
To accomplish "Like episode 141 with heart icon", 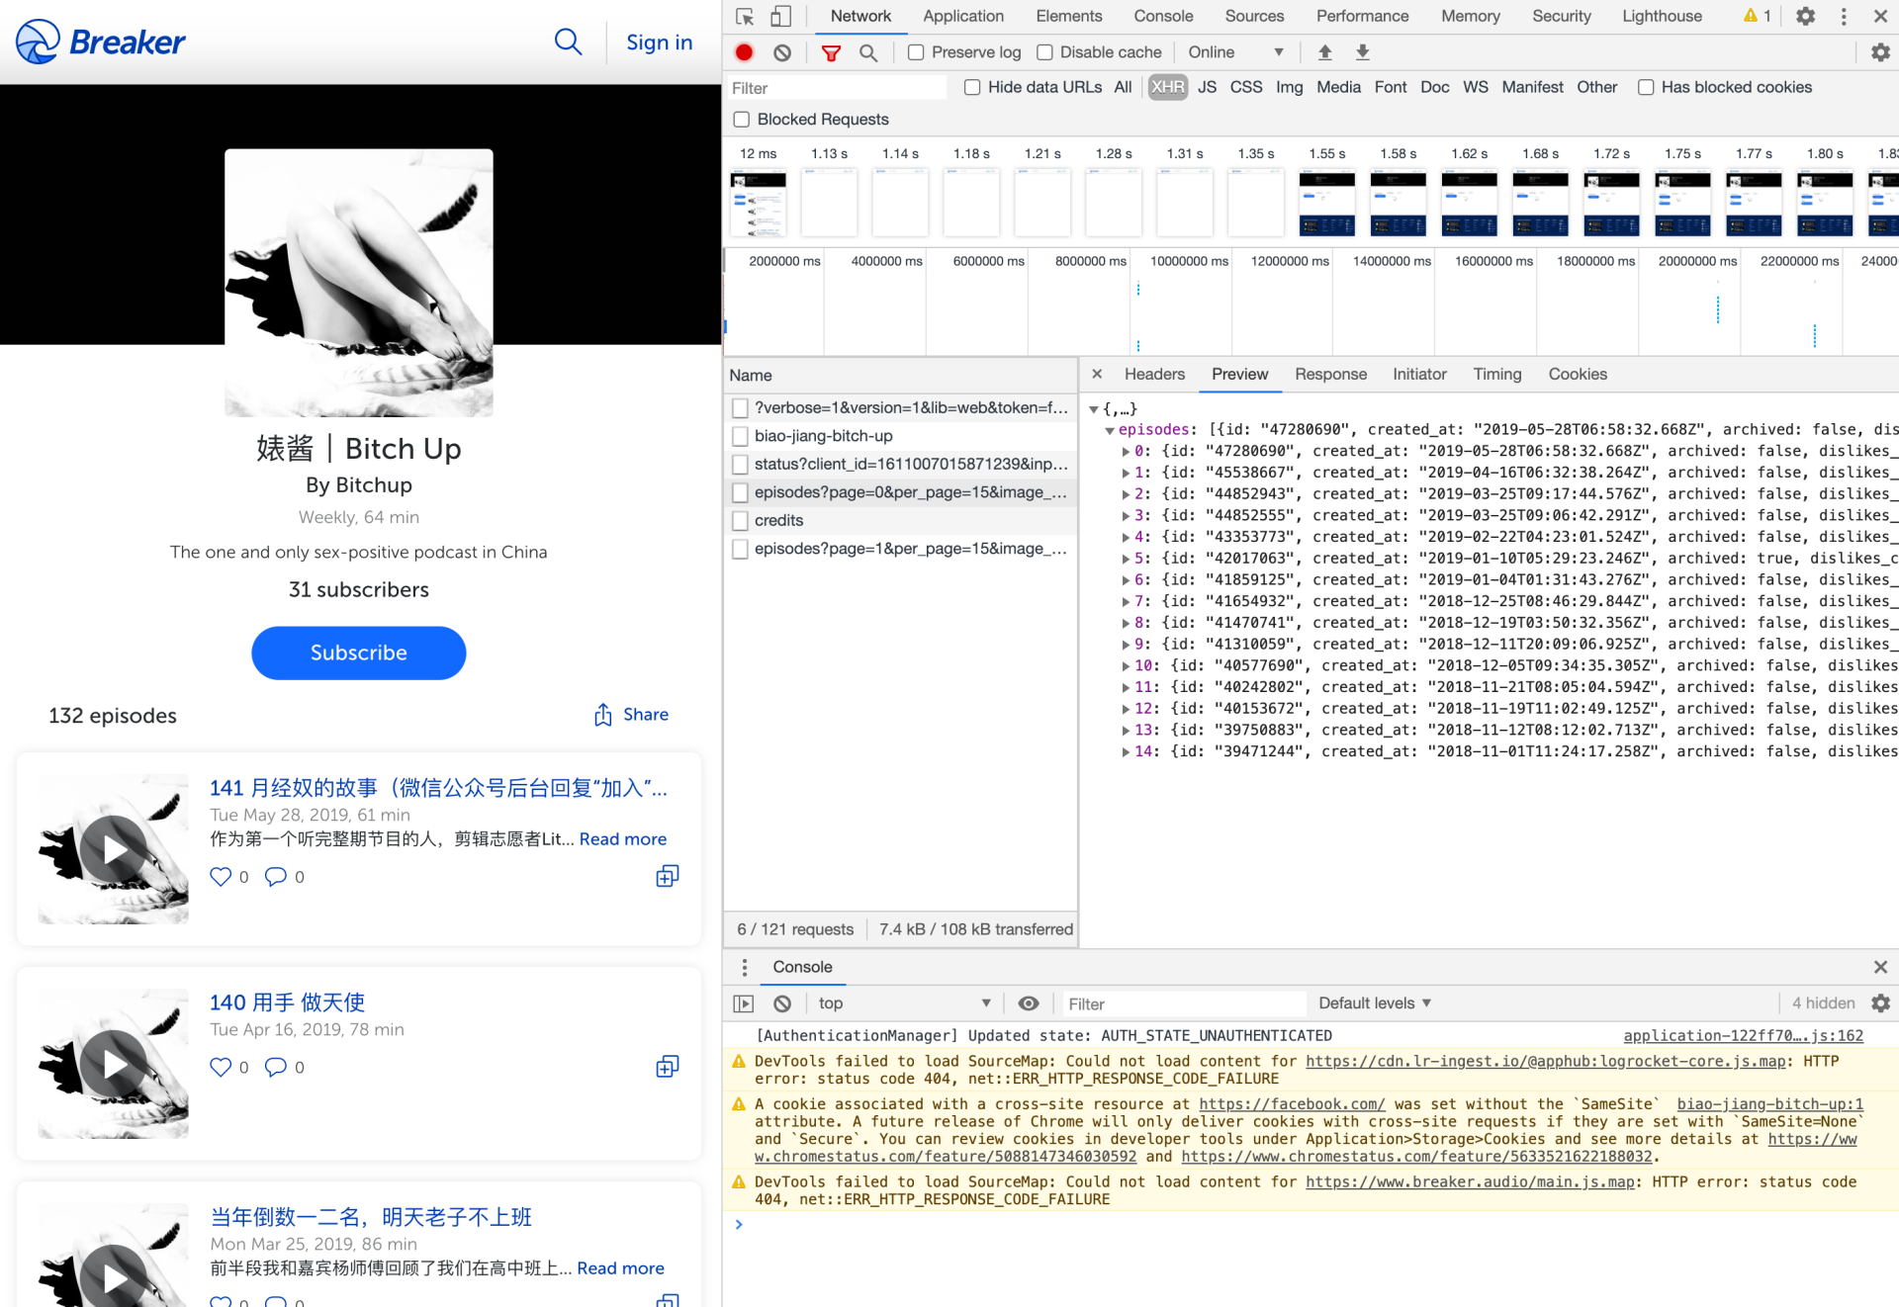I will [x=221, y=877].
